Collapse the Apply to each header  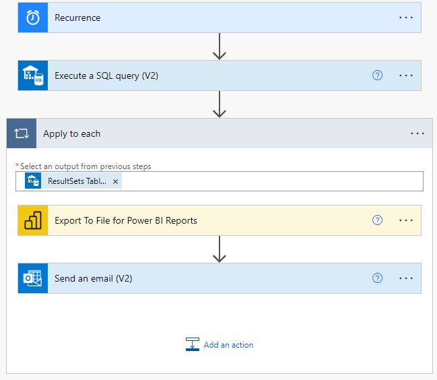point(220,133)
